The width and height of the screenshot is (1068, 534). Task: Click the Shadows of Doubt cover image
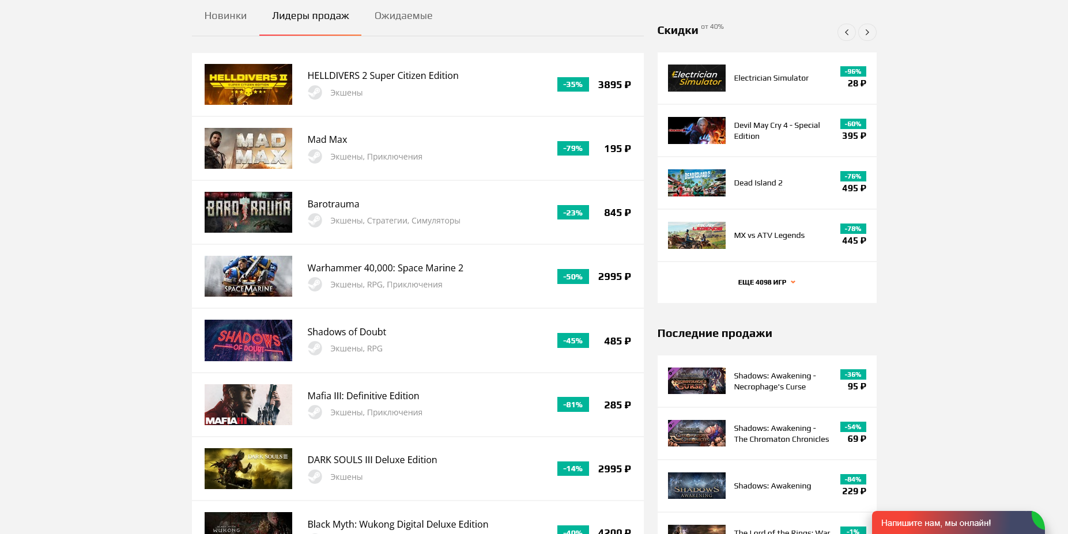pos(248,340)
